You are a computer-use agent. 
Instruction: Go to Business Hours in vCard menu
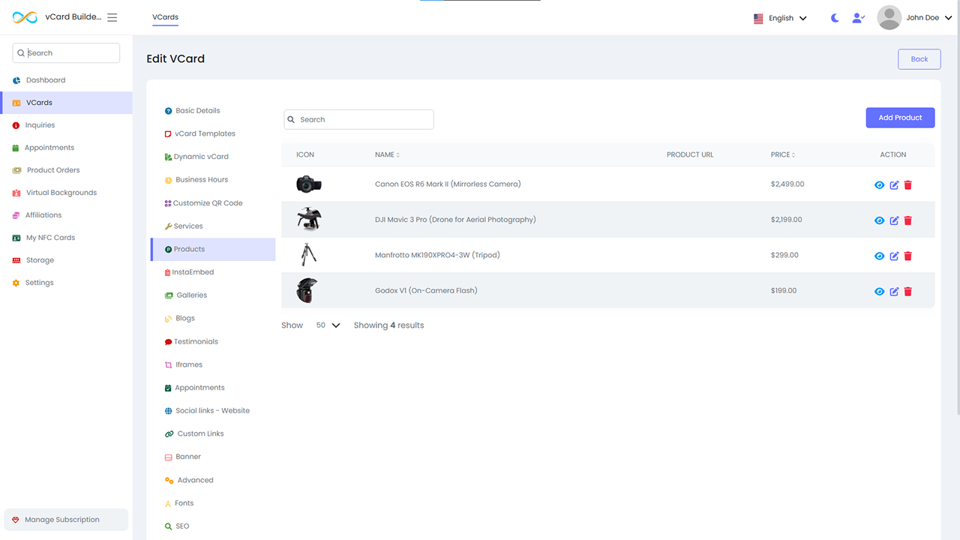201,180
